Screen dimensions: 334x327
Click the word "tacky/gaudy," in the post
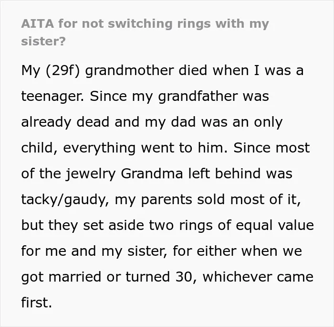tap(65, 199)
